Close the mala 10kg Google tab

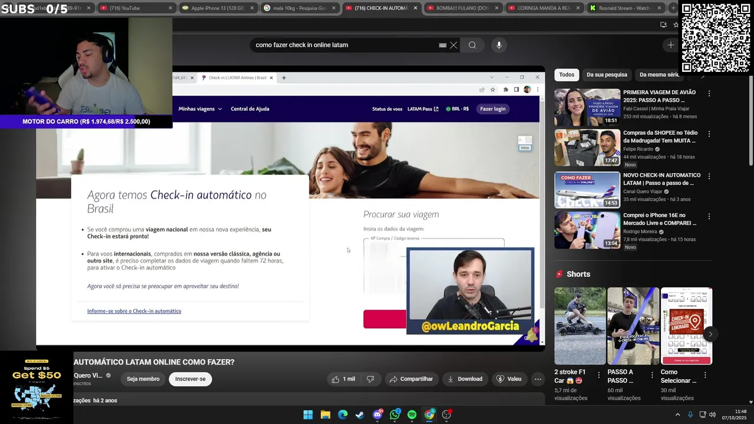tap(333, 8)
